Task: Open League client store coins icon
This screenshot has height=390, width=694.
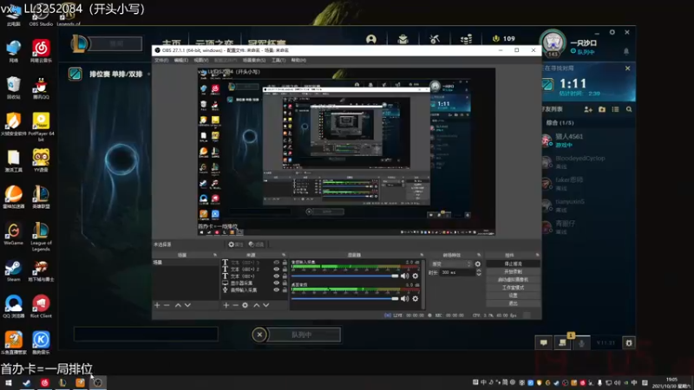Action: [x=466, y=39]
